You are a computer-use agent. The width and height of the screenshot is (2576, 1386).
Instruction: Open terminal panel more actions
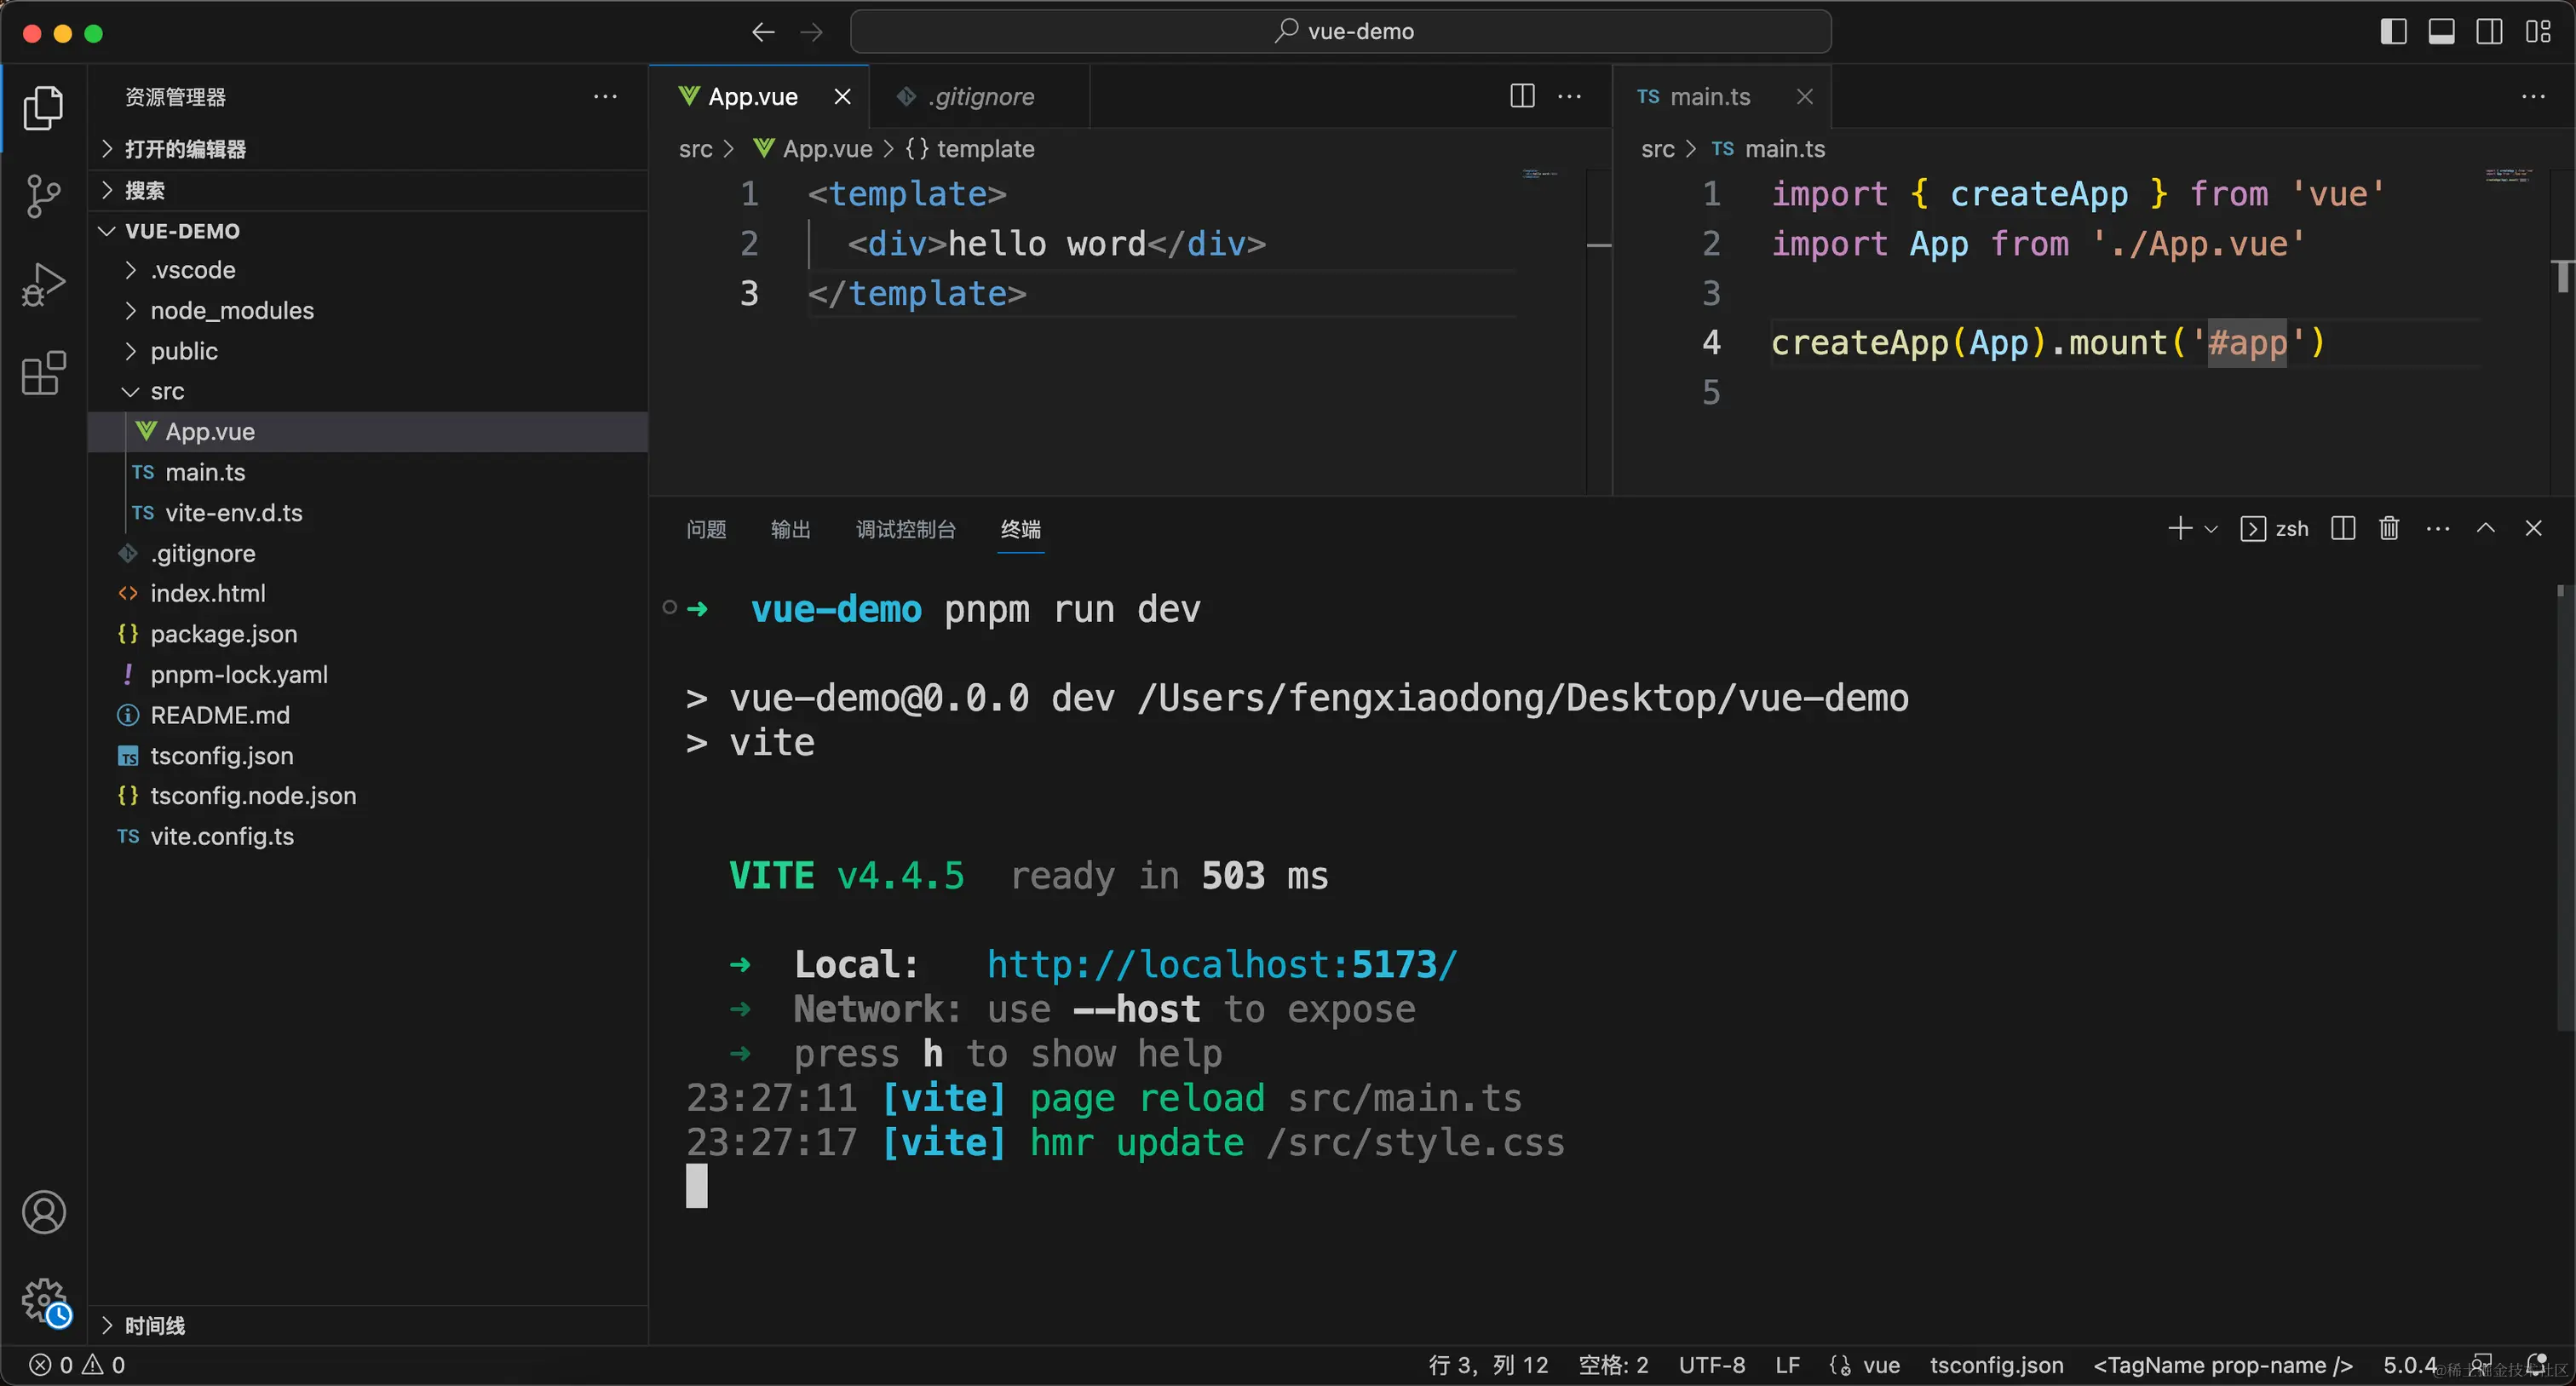point(2438,528)
